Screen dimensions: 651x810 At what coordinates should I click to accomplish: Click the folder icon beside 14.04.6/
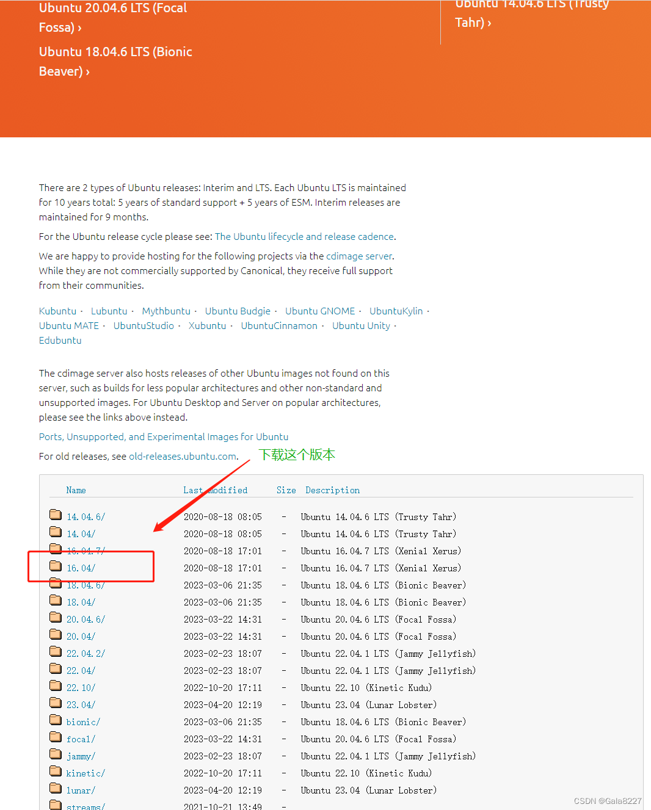pos(56,514)
